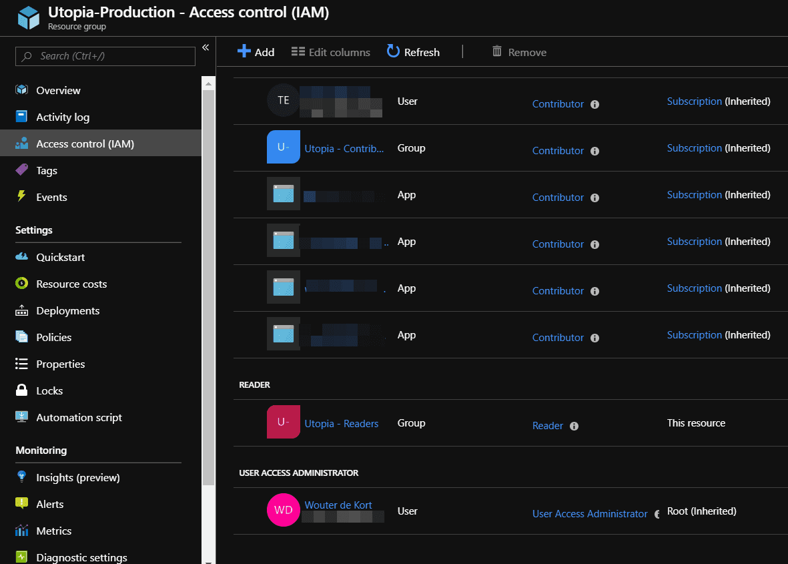Click the Edit columns grid icon

tap(298, 51)
